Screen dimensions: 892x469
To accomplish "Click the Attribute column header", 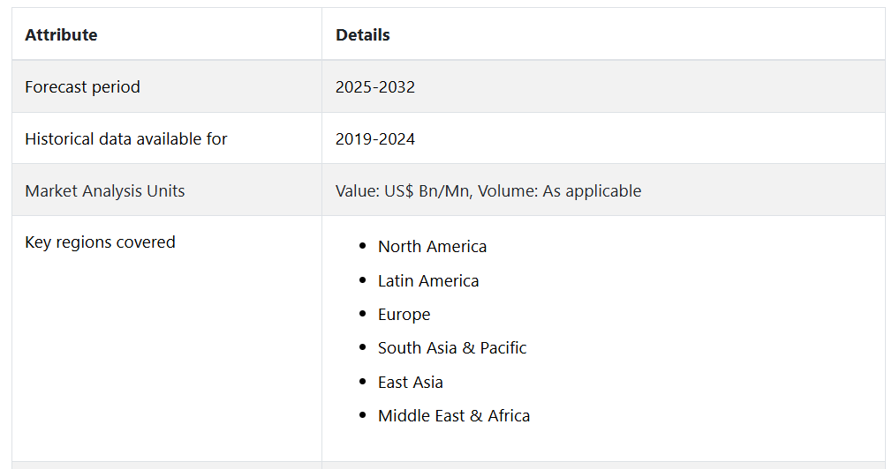I will click(x=61, y=35).
